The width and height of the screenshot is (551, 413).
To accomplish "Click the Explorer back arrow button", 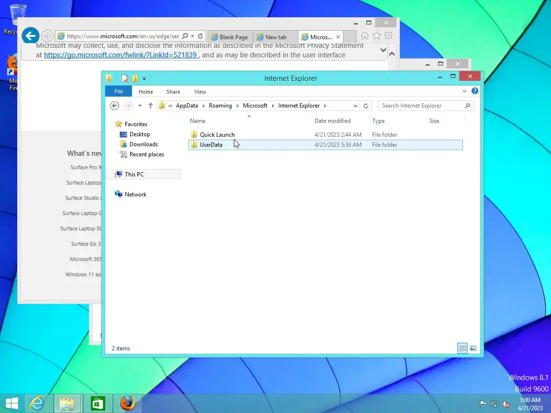I will point(115,106).
